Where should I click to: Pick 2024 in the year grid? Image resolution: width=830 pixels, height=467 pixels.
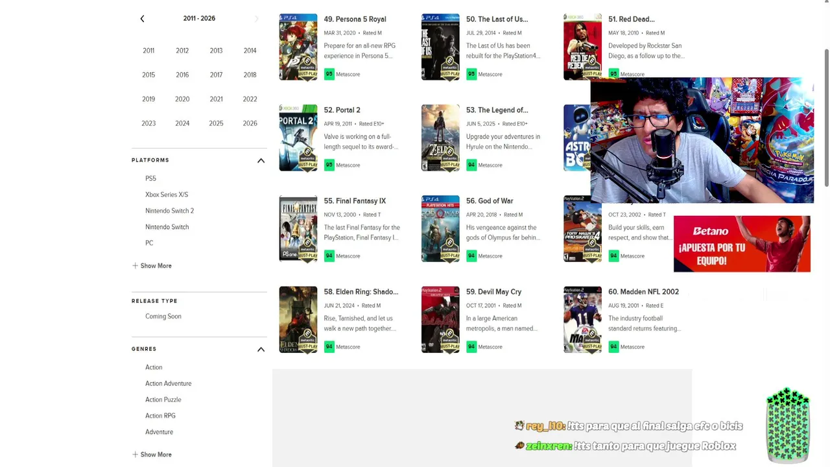[182, 123]
